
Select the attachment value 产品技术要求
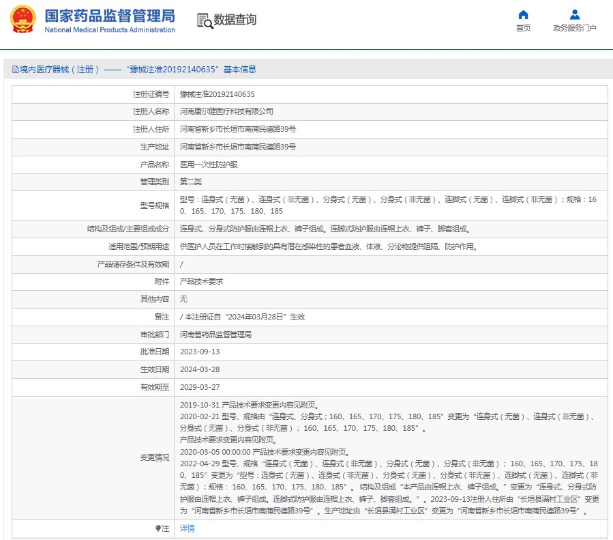[201, 281]
